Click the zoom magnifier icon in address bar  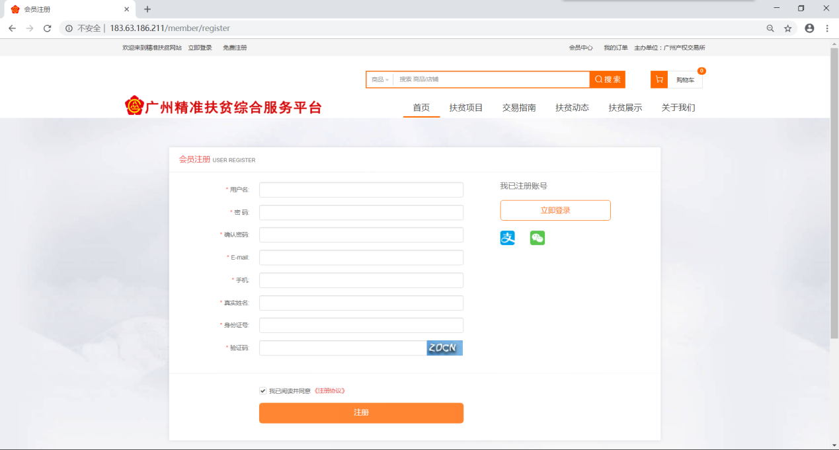(770, 28)
